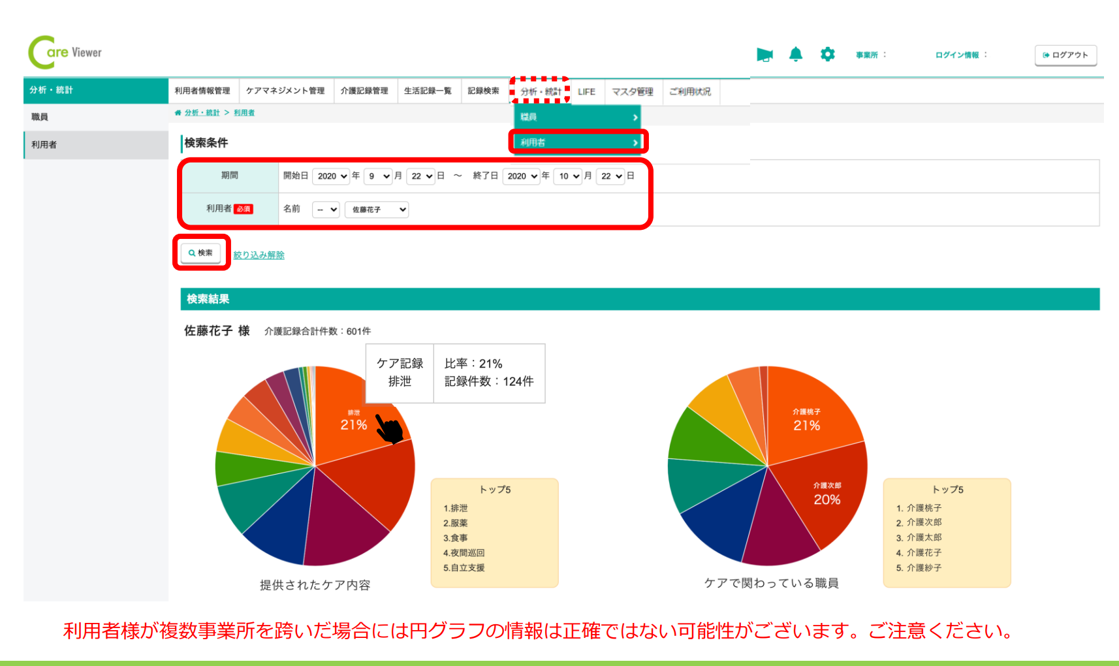Viewport: 1119px width, 666px height.
Task: Open the end month 10 dropdown
Action: pyautogui.click(x=567, y=176)
